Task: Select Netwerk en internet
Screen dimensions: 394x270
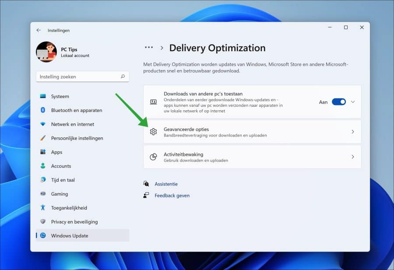Action: [x=82, y=124]
